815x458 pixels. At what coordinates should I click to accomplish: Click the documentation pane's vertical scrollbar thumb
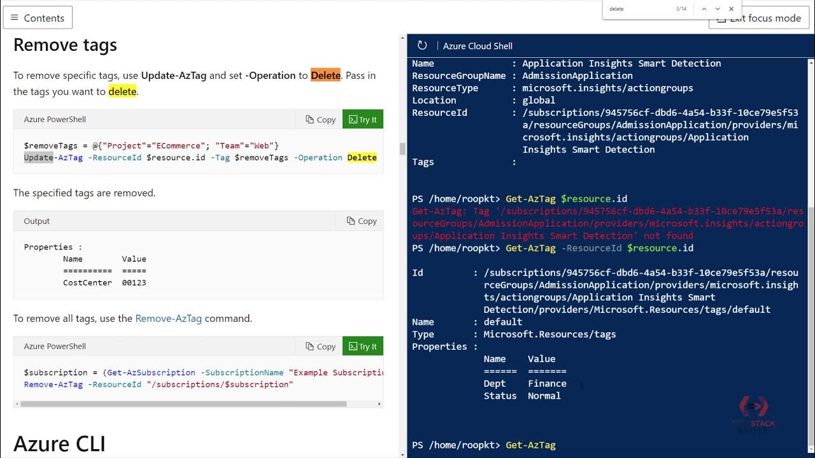402,149
